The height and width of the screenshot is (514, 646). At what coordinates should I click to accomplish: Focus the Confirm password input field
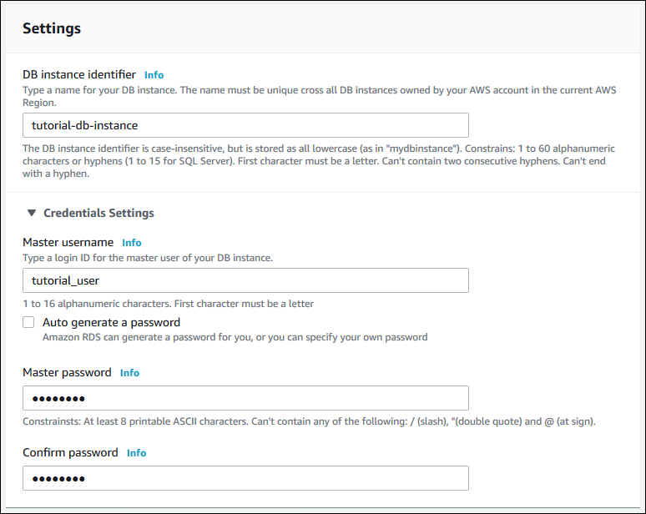(245, 478)
